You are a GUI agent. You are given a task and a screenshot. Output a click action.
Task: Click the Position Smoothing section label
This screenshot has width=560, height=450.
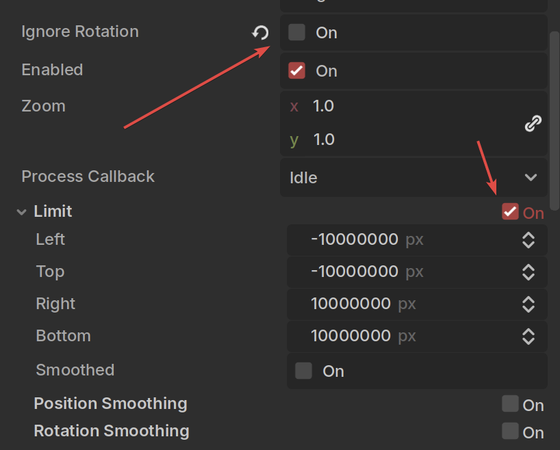[110, 403]
